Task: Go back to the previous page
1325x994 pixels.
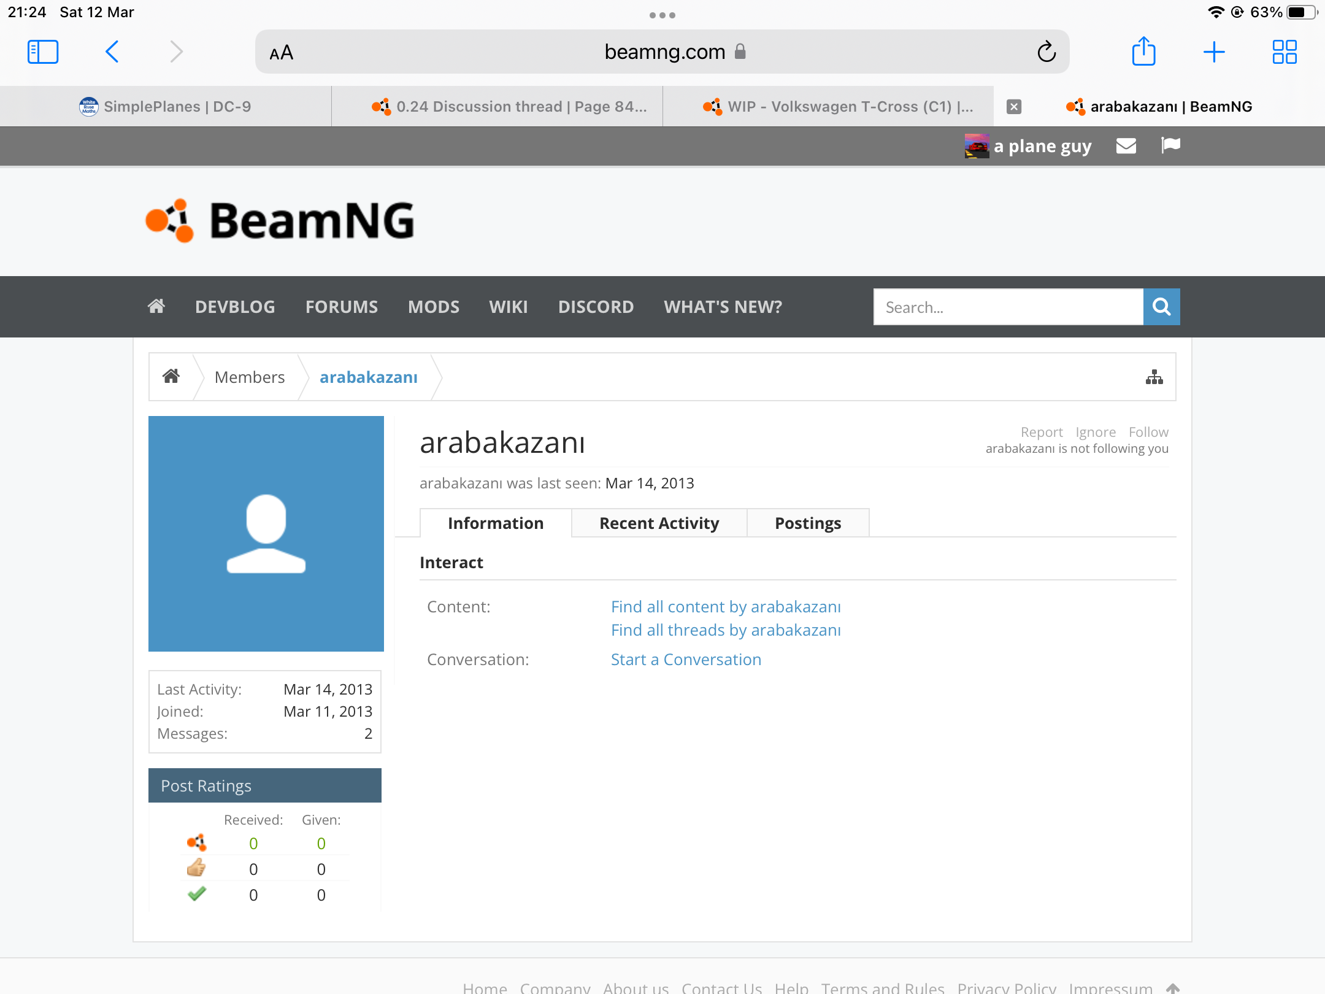Action: pyautogui.click(x=112, y=52)
